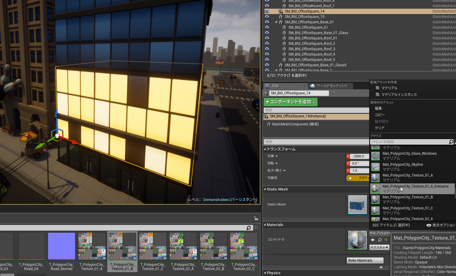
Task: Click the Bake Materials button
Action: [365, 260]
